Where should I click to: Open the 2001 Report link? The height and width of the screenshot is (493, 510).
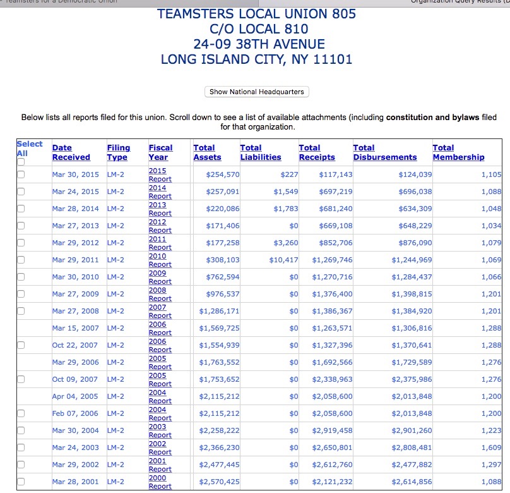pyautogui.click(x=160, y=465)
